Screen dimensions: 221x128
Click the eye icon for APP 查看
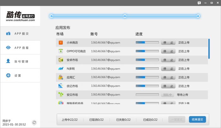8,47
